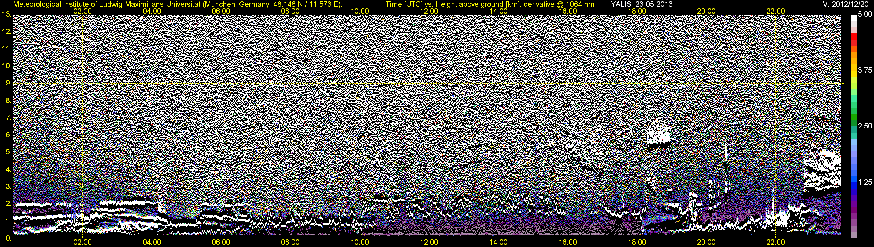874x247 pixels.
Task: Click '18:00' on the upper time axis
Action: pyautogui.click(x=637, y=11)
